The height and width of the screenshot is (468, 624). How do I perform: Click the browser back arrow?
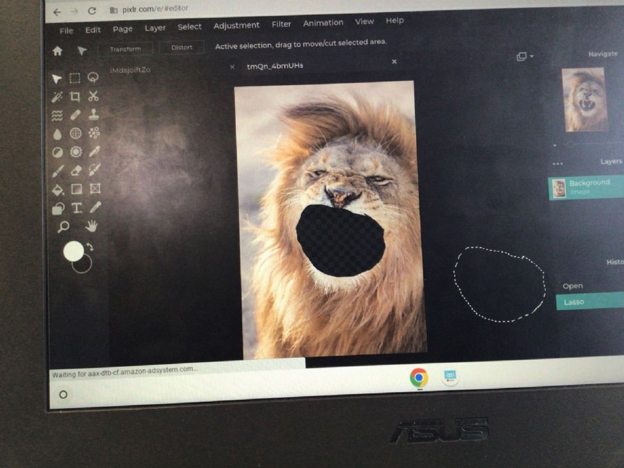click(x=57, y=12)
